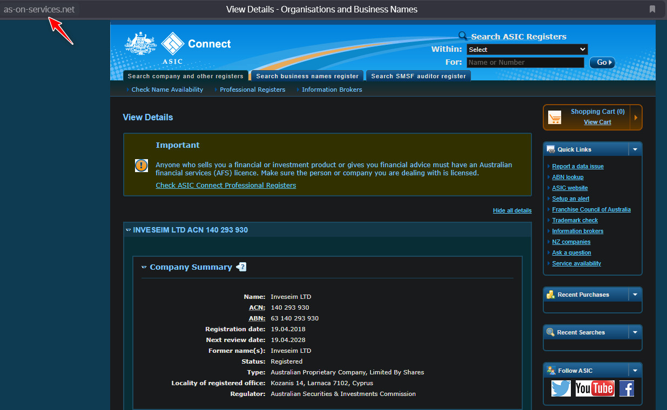Open Professional Registers menu item

point(252,90)
